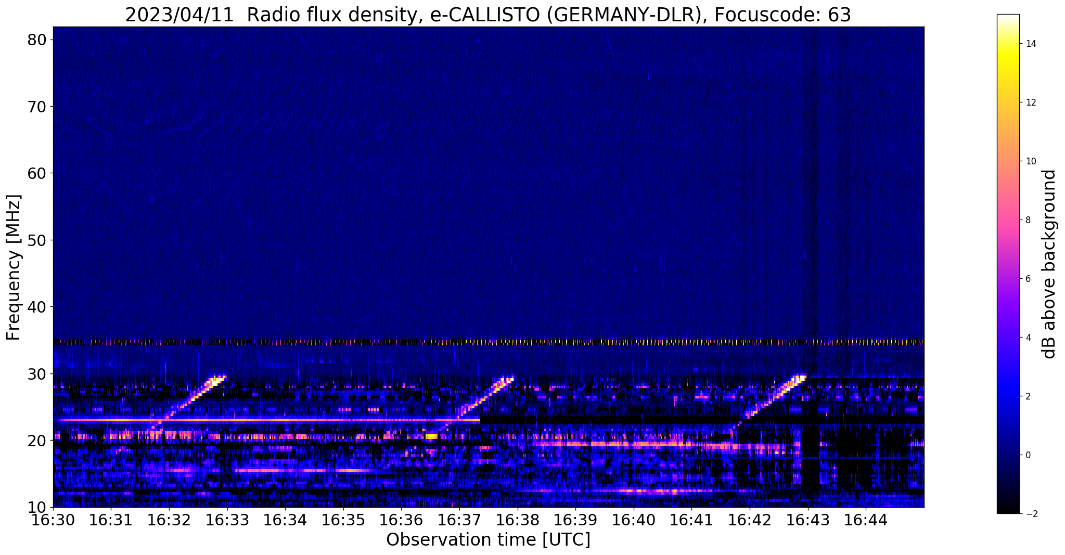1065x555 pixels.
Task: Click the 16:36 time tick label
Action: pos(401,520)
